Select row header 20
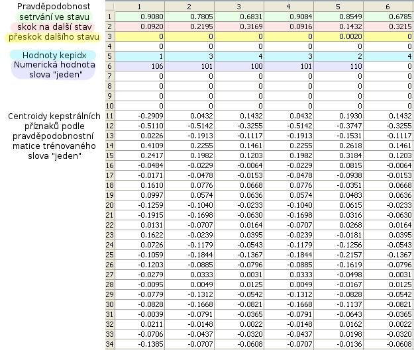414x350 pixels. [x=110, y=205]
